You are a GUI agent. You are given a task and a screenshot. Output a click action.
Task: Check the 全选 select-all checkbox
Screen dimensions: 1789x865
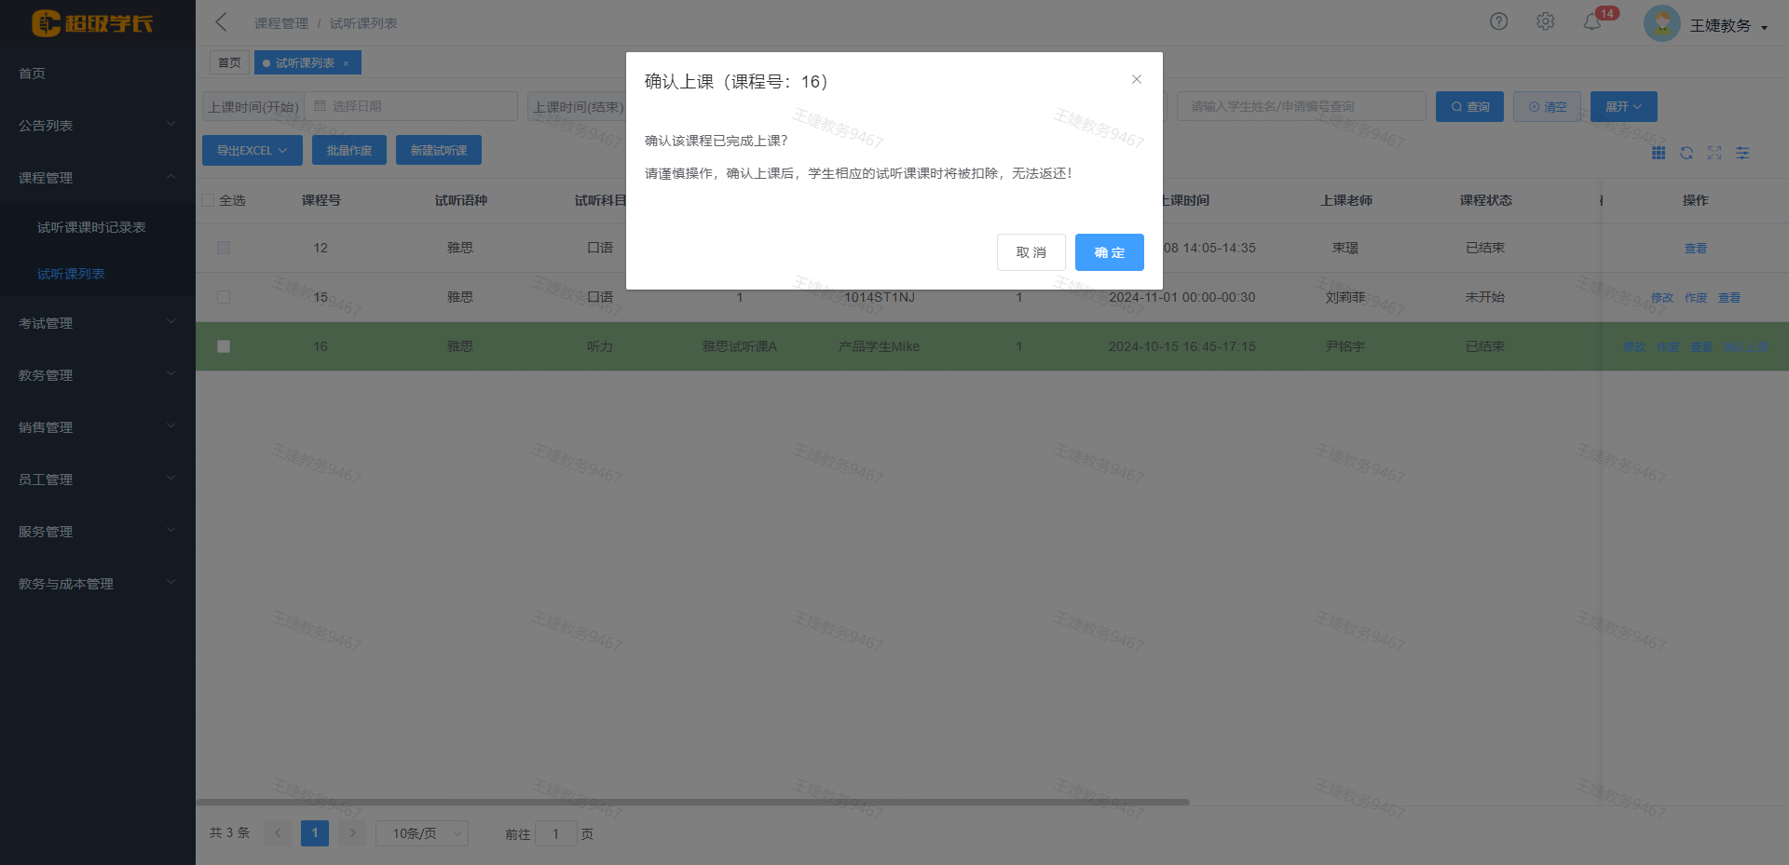(x=208, y=200)
